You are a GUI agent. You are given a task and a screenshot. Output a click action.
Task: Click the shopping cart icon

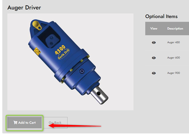point(15,122)
